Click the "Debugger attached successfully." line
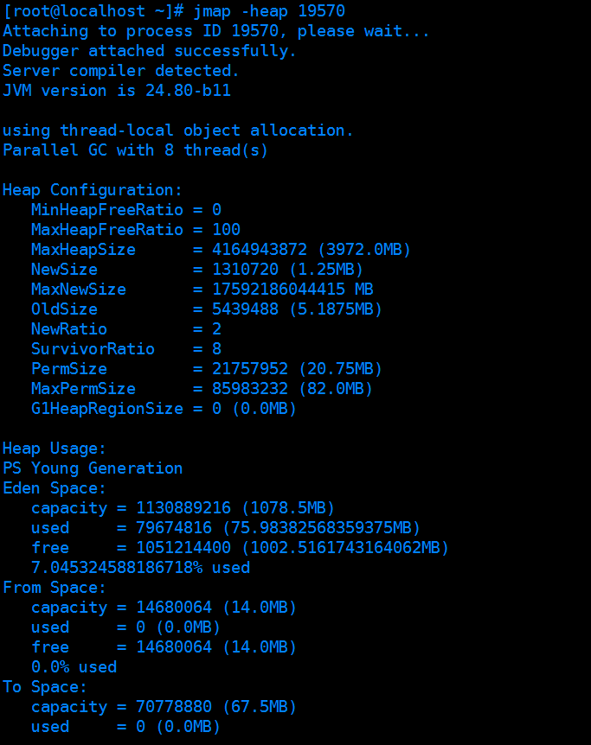 coord(150,51)
